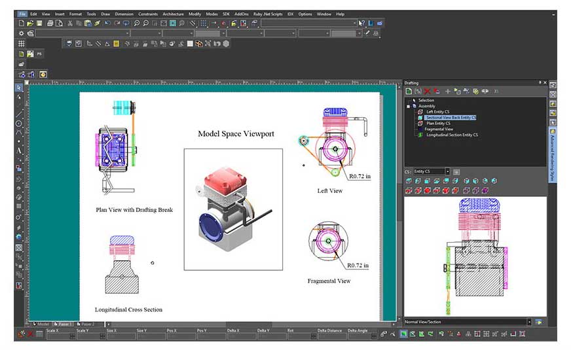Toggle the grid display button below the settings gear
This screenshot has width=571, height=350.
click(22, 43)
